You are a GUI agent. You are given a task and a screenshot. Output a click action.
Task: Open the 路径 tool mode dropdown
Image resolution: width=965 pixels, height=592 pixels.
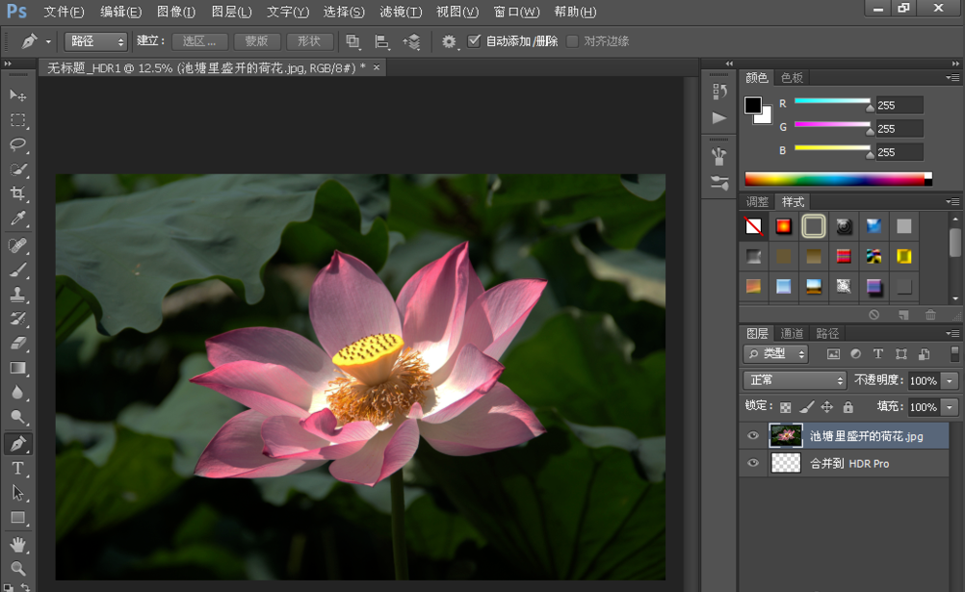tap(95, 41)
